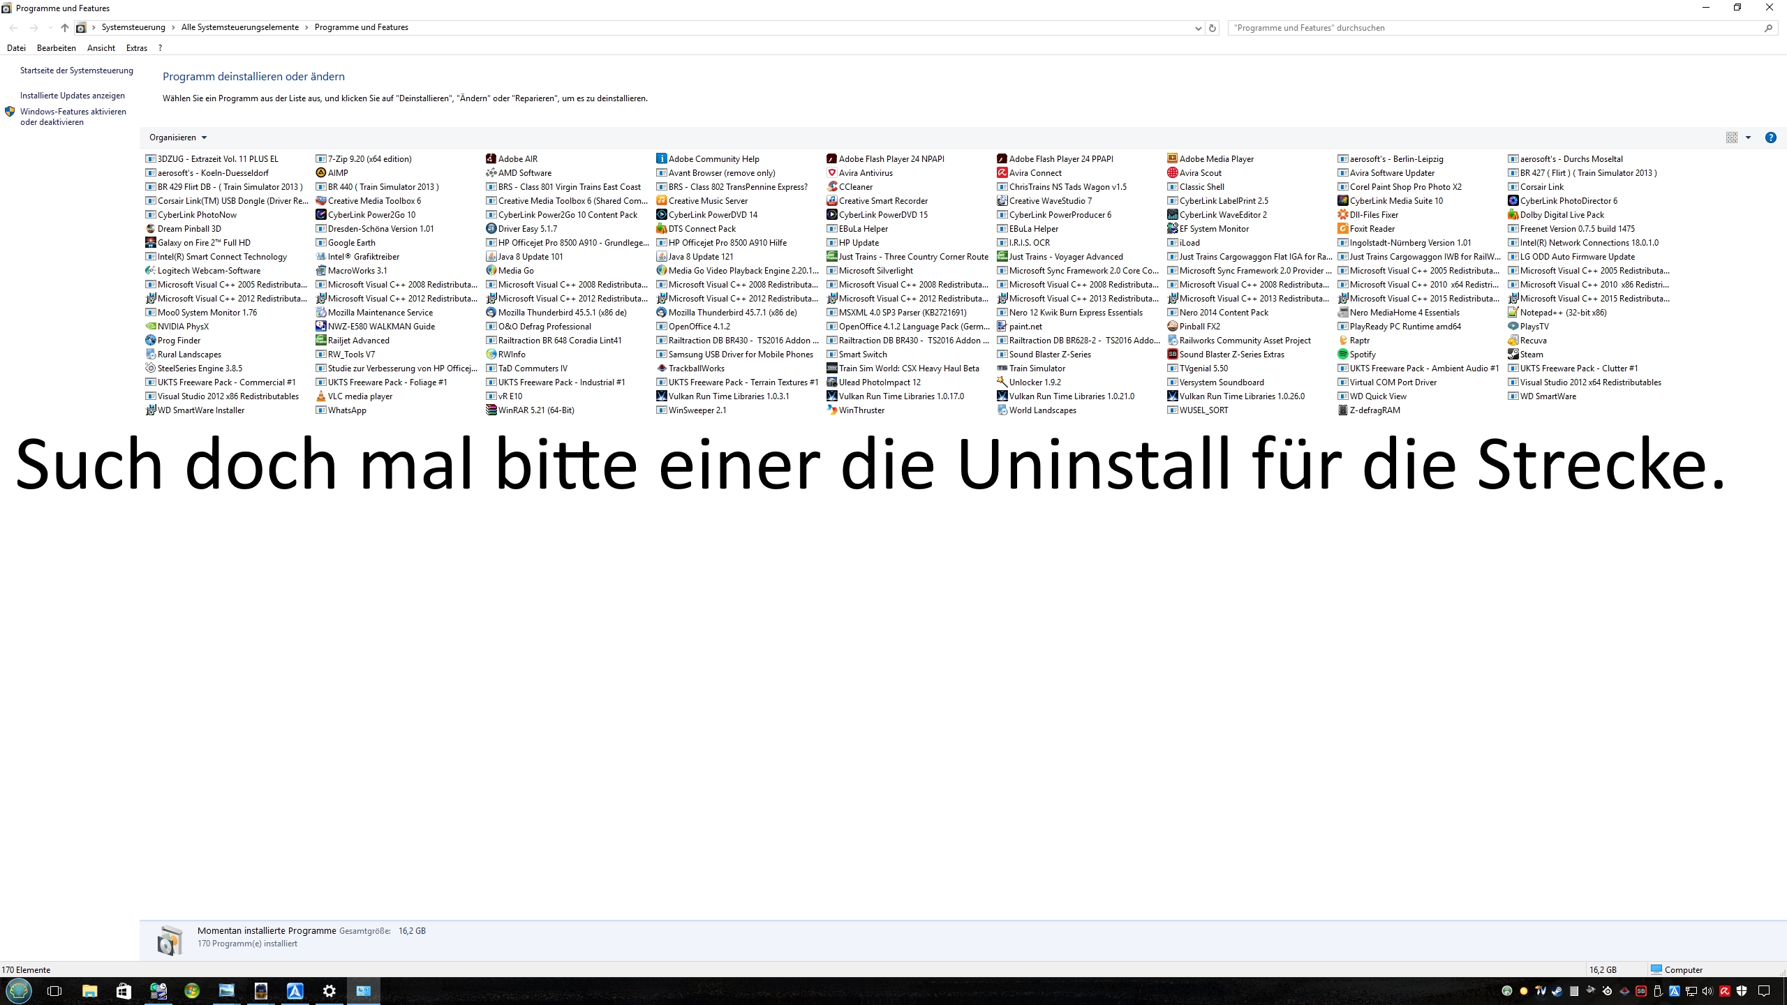Click the Foxit Reader icon
Viewport: 1787px width, 1005px height.
[x=1342, y=228]
